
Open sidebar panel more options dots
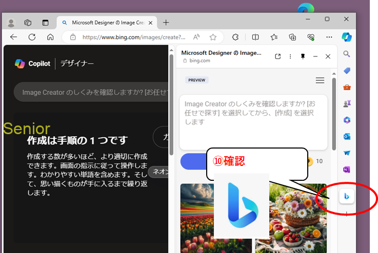point(290,56)
